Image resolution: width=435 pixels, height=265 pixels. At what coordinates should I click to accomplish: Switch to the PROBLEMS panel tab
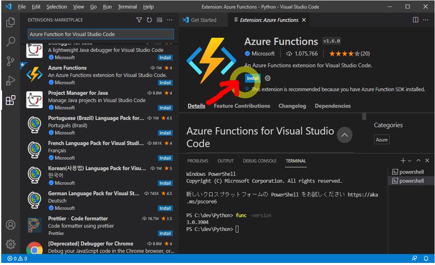[x=198, y=161]
